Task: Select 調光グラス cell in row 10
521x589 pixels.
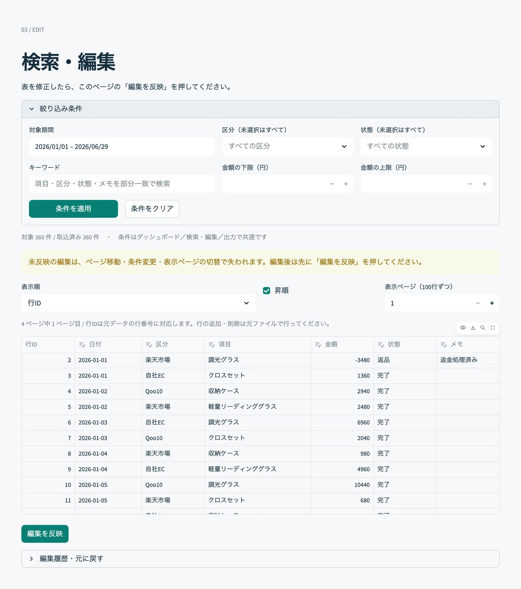Action: point(258,485)
